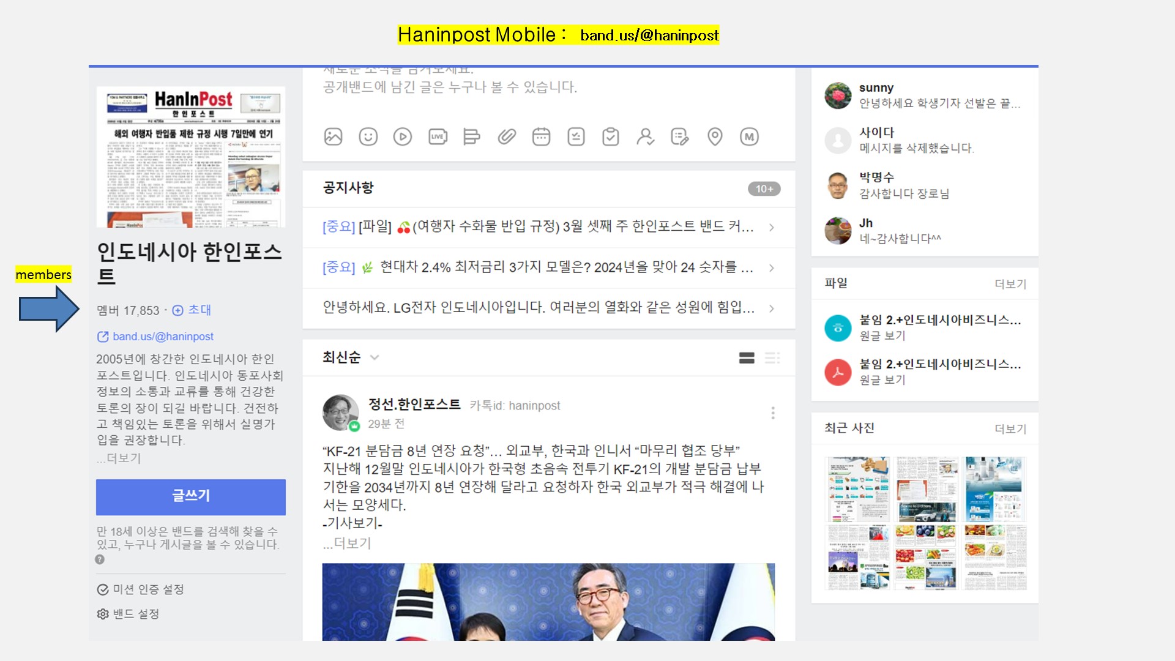Switch to card list view
This screenshot has height=661, width=1175.
click(x=747, y=358)
